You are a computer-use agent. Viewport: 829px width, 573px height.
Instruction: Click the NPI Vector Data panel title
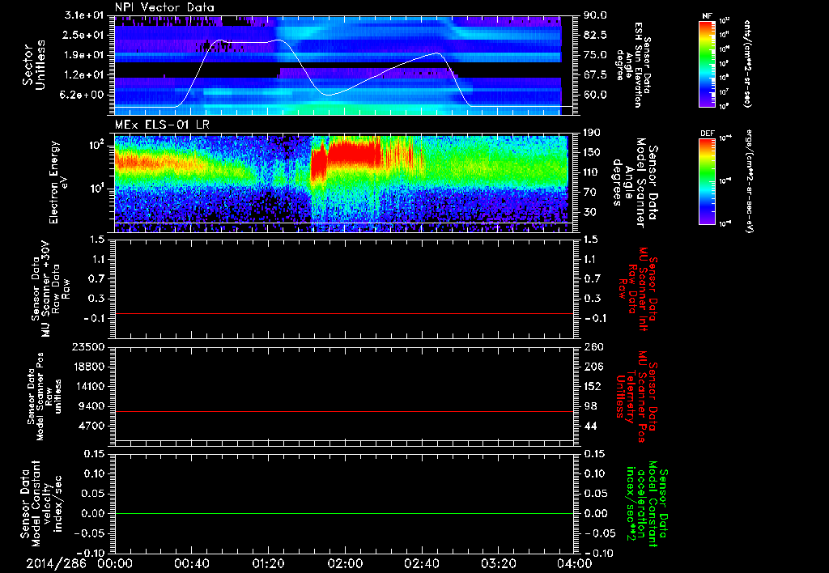165,7
